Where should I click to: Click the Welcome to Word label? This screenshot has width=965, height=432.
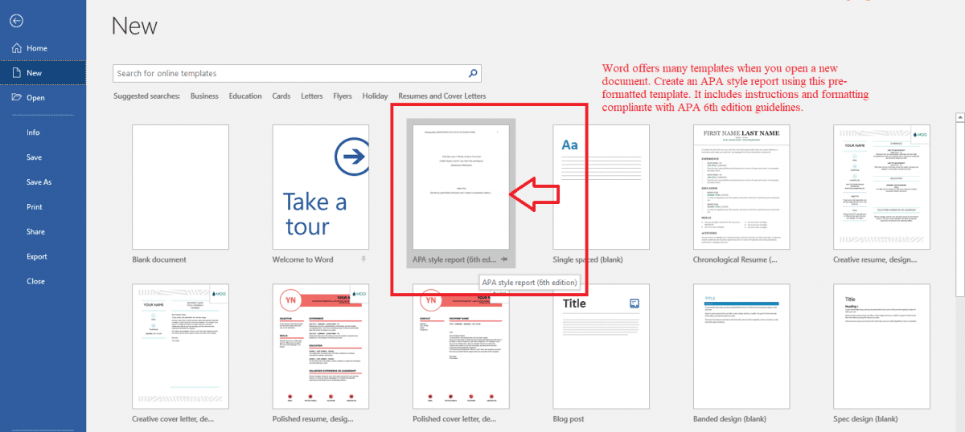[303, 259]
